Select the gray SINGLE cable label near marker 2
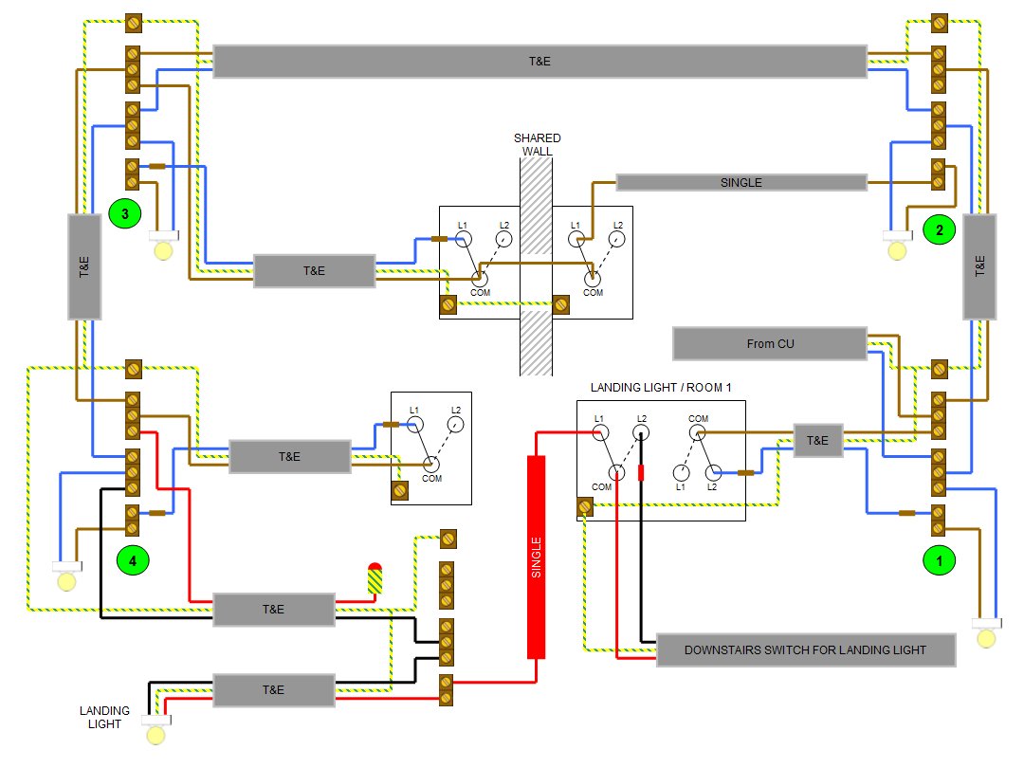 coord(742,182)
